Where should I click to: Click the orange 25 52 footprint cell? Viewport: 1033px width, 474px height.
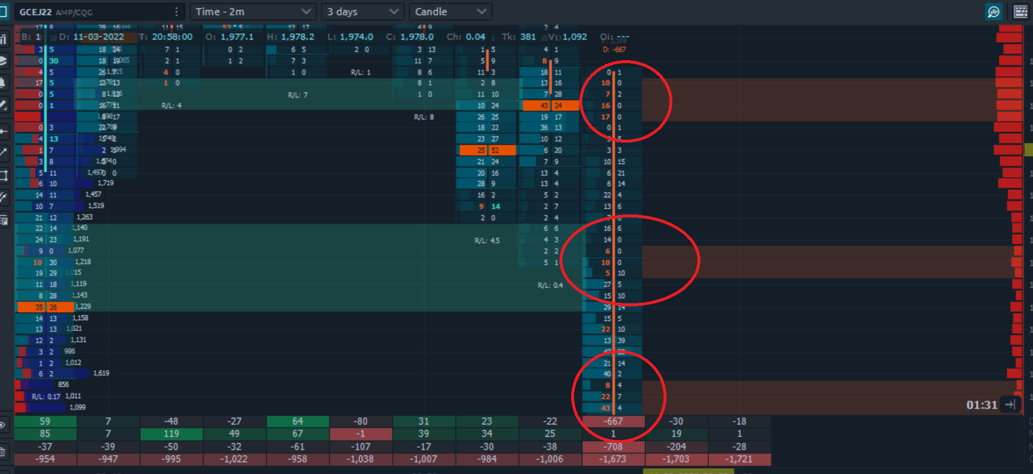pos(488,150)
